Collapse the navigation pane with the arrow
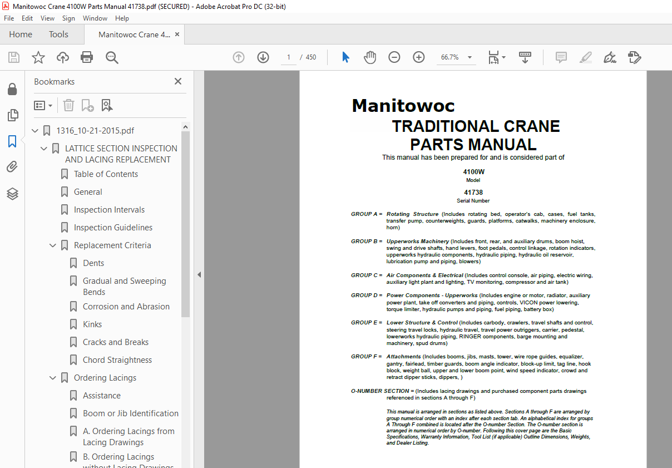 [x=199, y=274]
